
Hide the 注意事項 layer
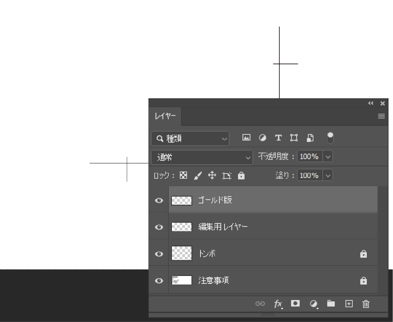[x=159, y=281]
